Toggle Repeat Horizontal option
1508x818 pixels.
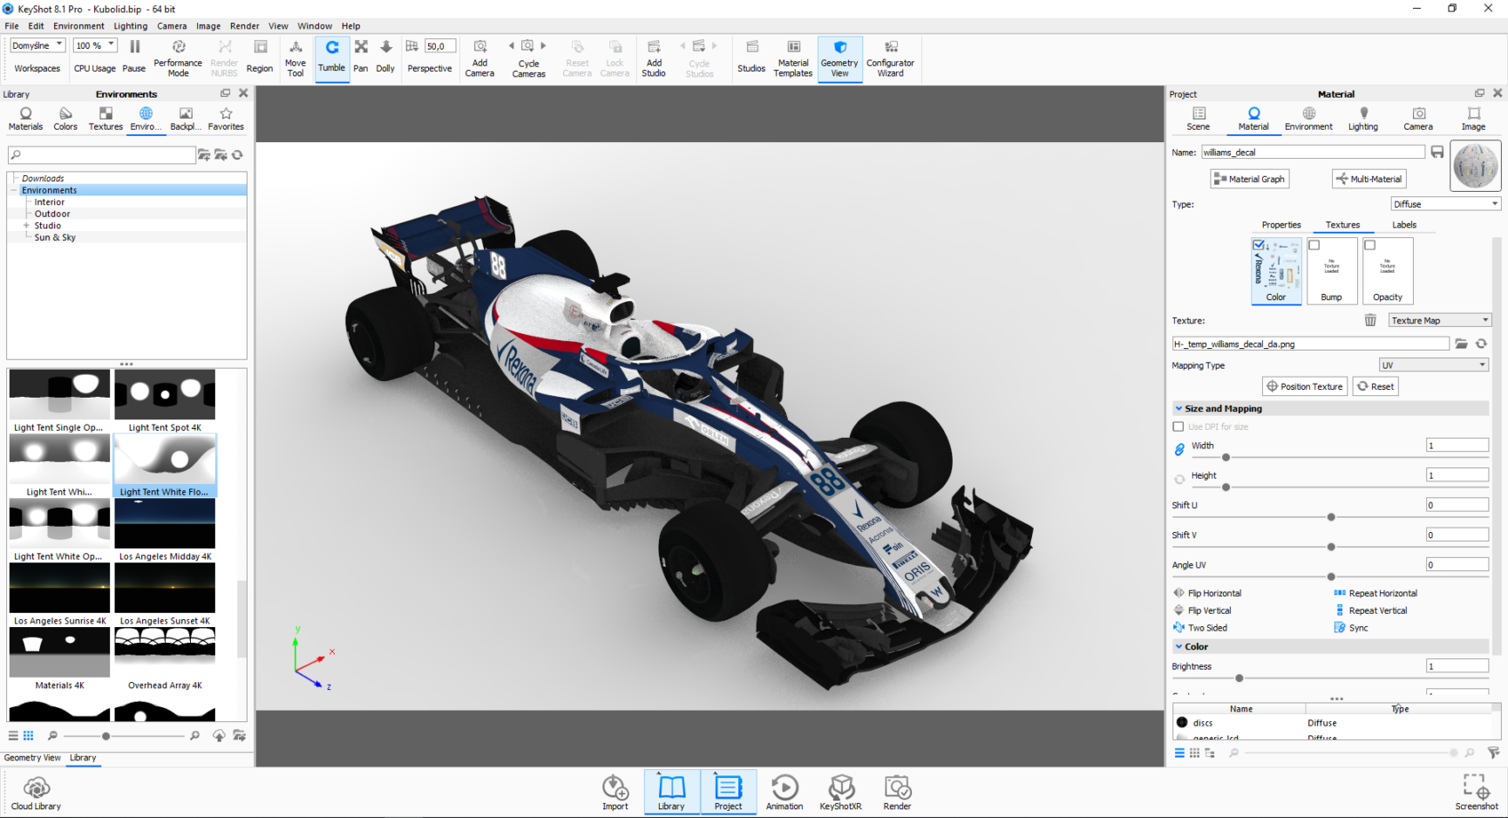[x=1376, y=593]
